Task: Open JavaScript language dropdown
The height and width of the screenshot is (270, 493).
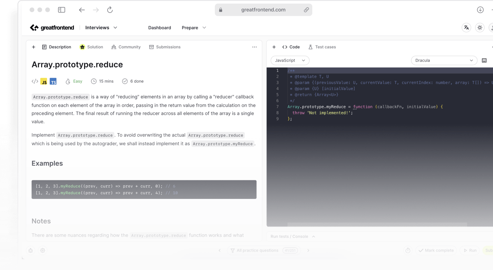Action: click(290, 60)
